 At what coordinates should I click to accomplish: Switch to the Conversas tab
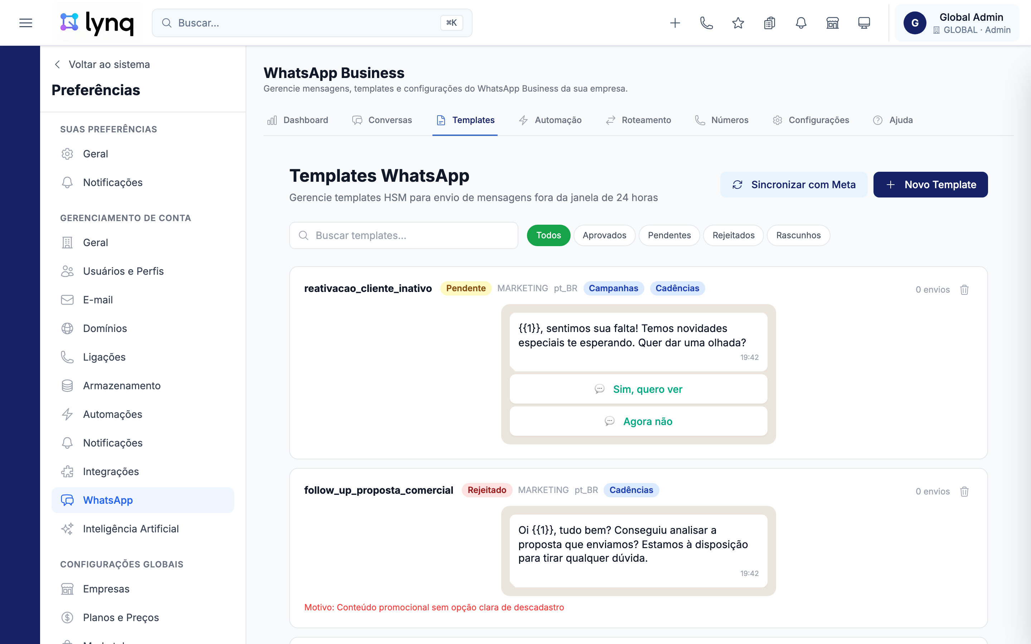click(382, 120)
